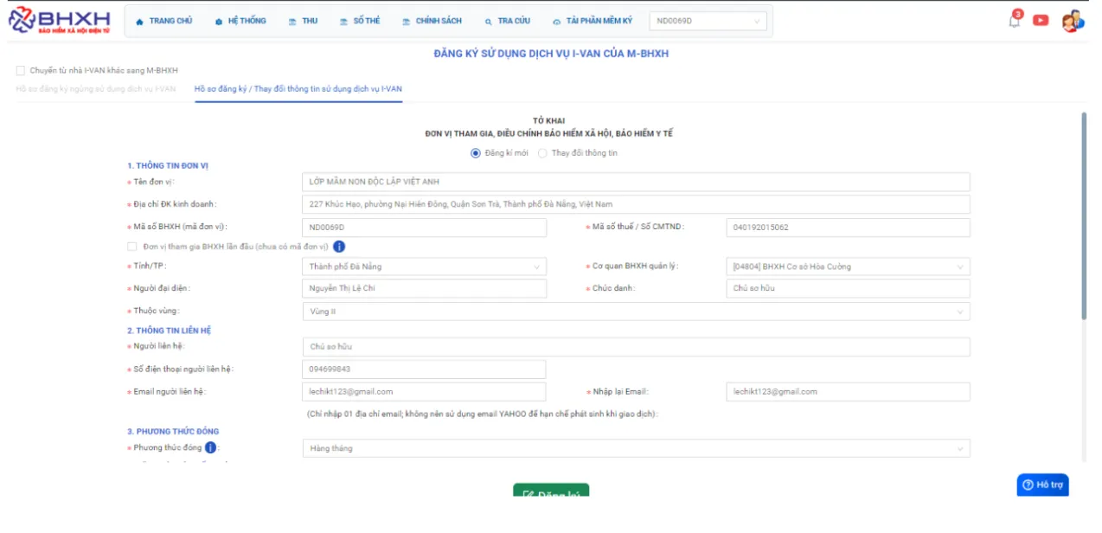
Task: Expand Tỉnh/TP dropdown
Action: 424,266
